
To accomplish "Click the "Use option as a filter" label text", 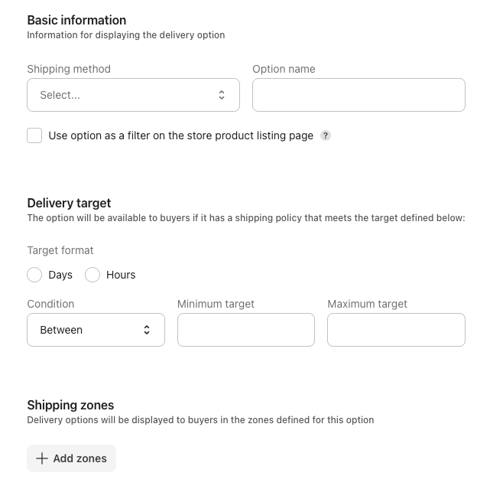I will [x=180, y=135].
